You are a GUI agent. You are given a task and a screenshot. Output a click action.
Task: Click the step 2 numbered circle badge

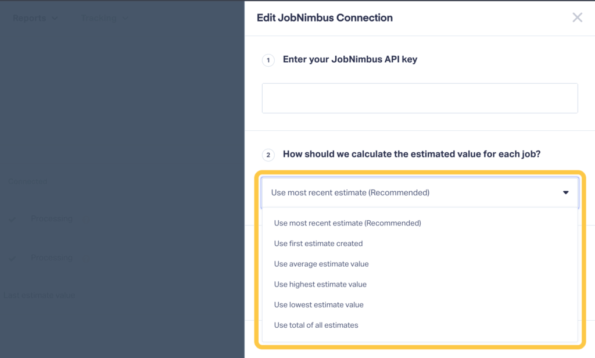(268, 155)
